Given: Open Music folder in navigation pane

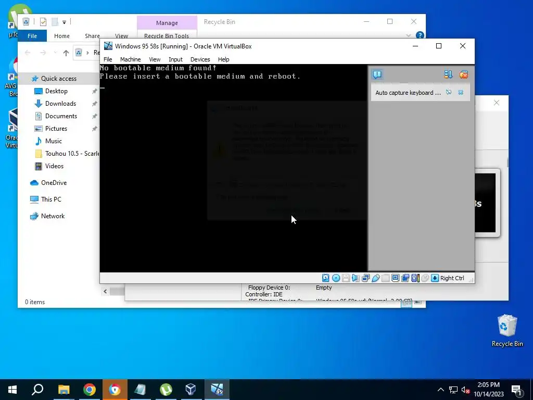Looking at the screenshot, I should tap(54, 141).
